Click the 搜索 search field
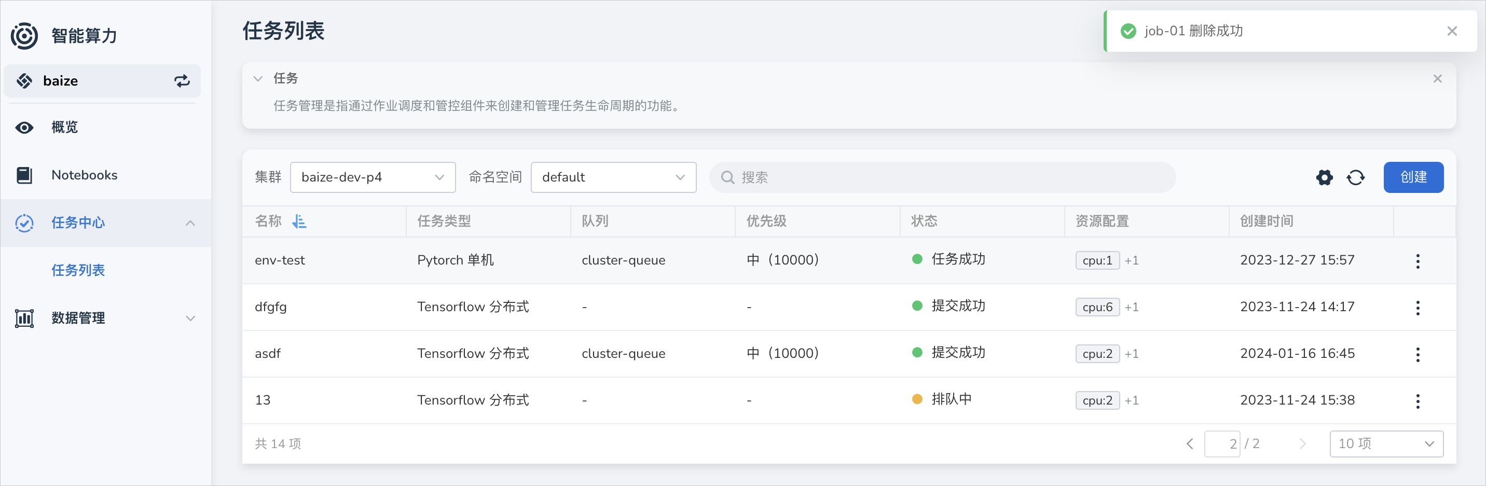 pyautogui.click(x=942, y=177)
